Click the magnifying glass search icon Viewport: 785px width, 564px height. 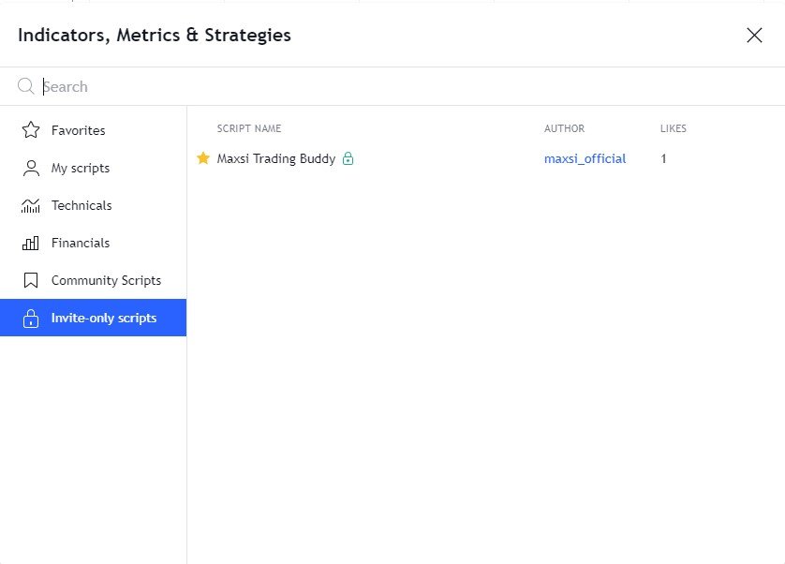tap(26, 86)
